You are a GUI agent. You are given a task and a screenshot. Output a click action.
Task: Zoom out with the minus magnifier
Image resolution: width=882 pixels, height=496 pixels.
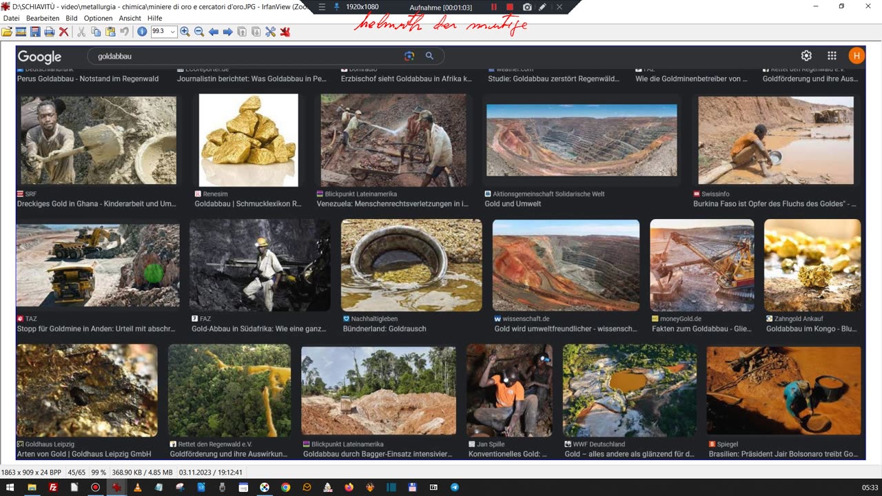click(199, 32)
